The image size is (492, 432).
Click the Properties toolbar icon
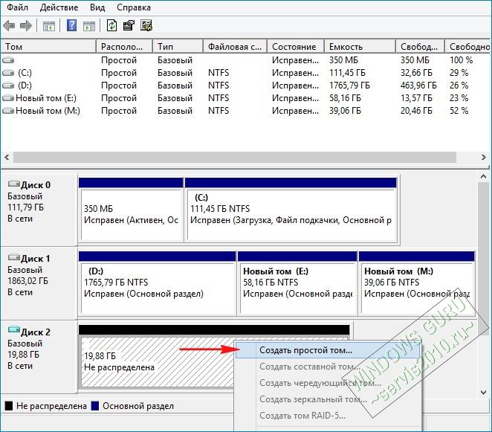129,25
